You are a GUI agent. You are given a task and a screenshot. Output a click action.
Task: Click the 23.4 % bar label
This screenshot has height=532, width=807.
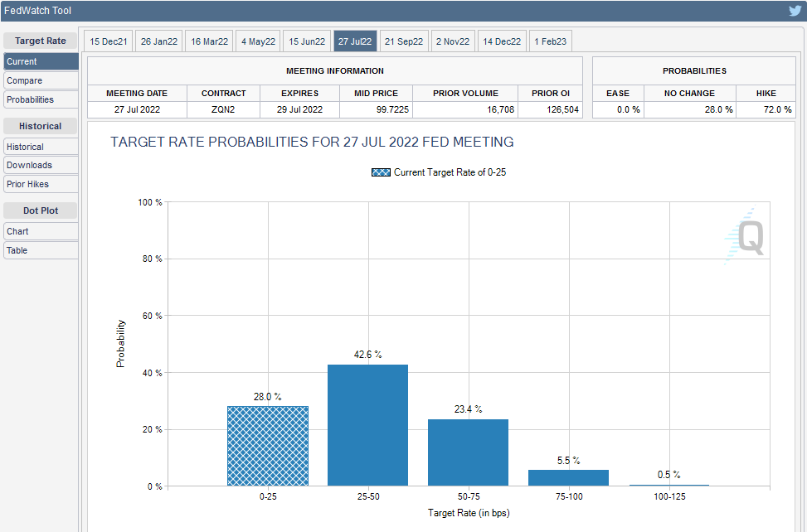coord(469,409)
